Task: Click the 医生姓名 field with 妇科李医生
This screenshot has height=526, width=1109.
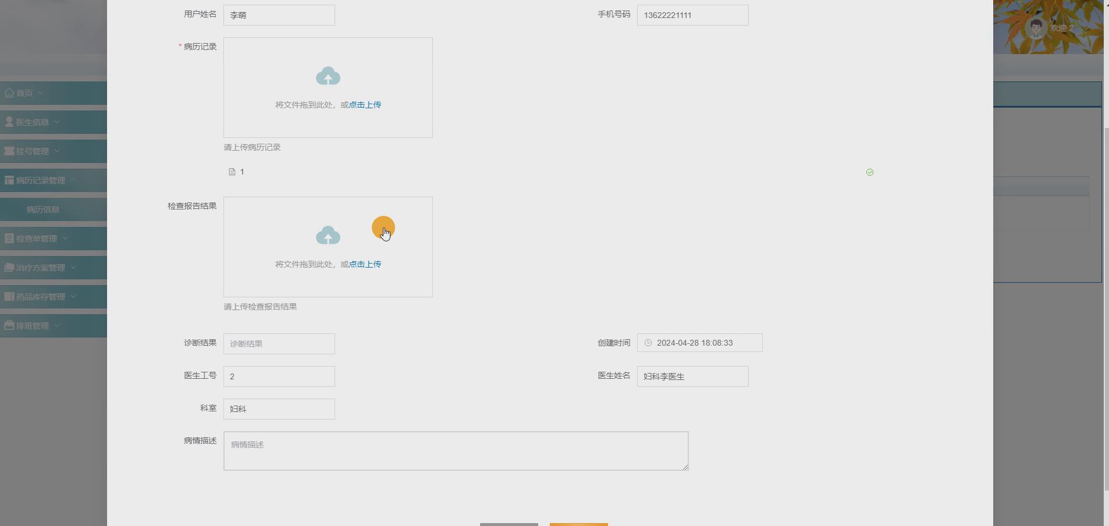Action: click(693, 376)
